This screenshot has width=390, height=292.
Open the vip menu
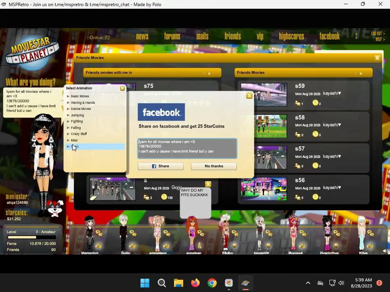[x=260, y=36]
